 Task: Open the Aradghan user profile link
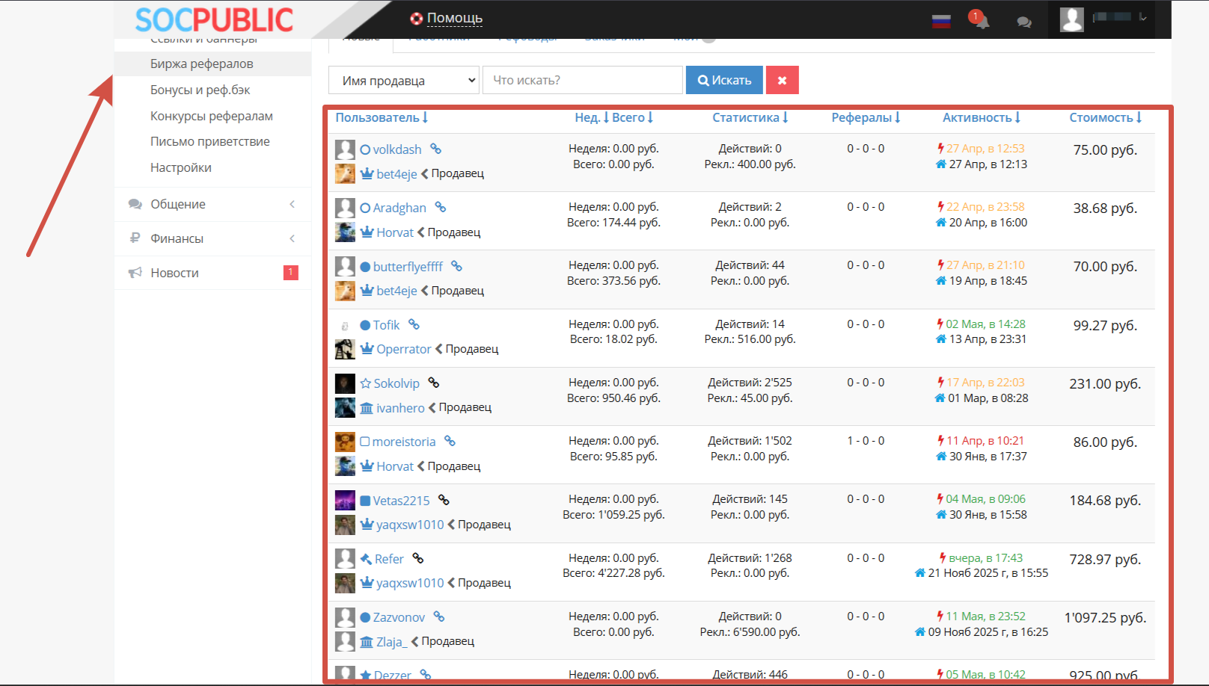pos(400,208)
